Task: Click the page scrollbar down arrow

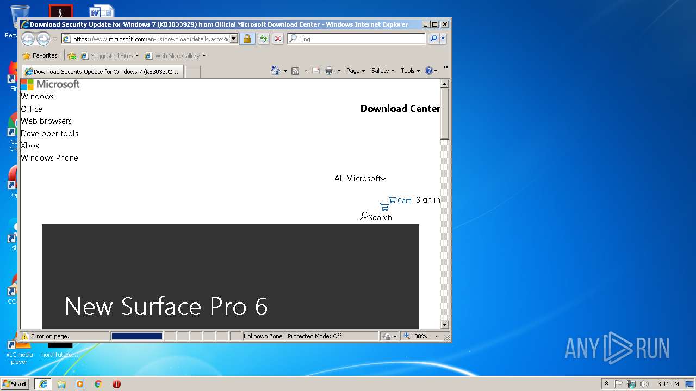Action: click(445, 325)
